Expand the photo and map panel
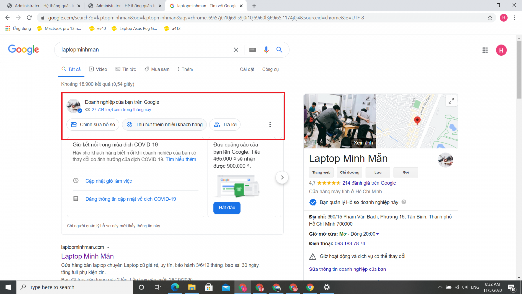 (x=451, y=101)
